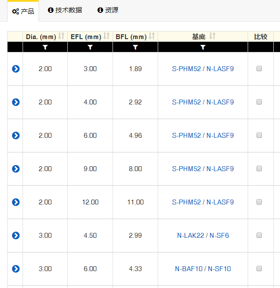Screen dimensions: 280x288
Task: Click the 基底 column header text
Action: click(198, 37)
